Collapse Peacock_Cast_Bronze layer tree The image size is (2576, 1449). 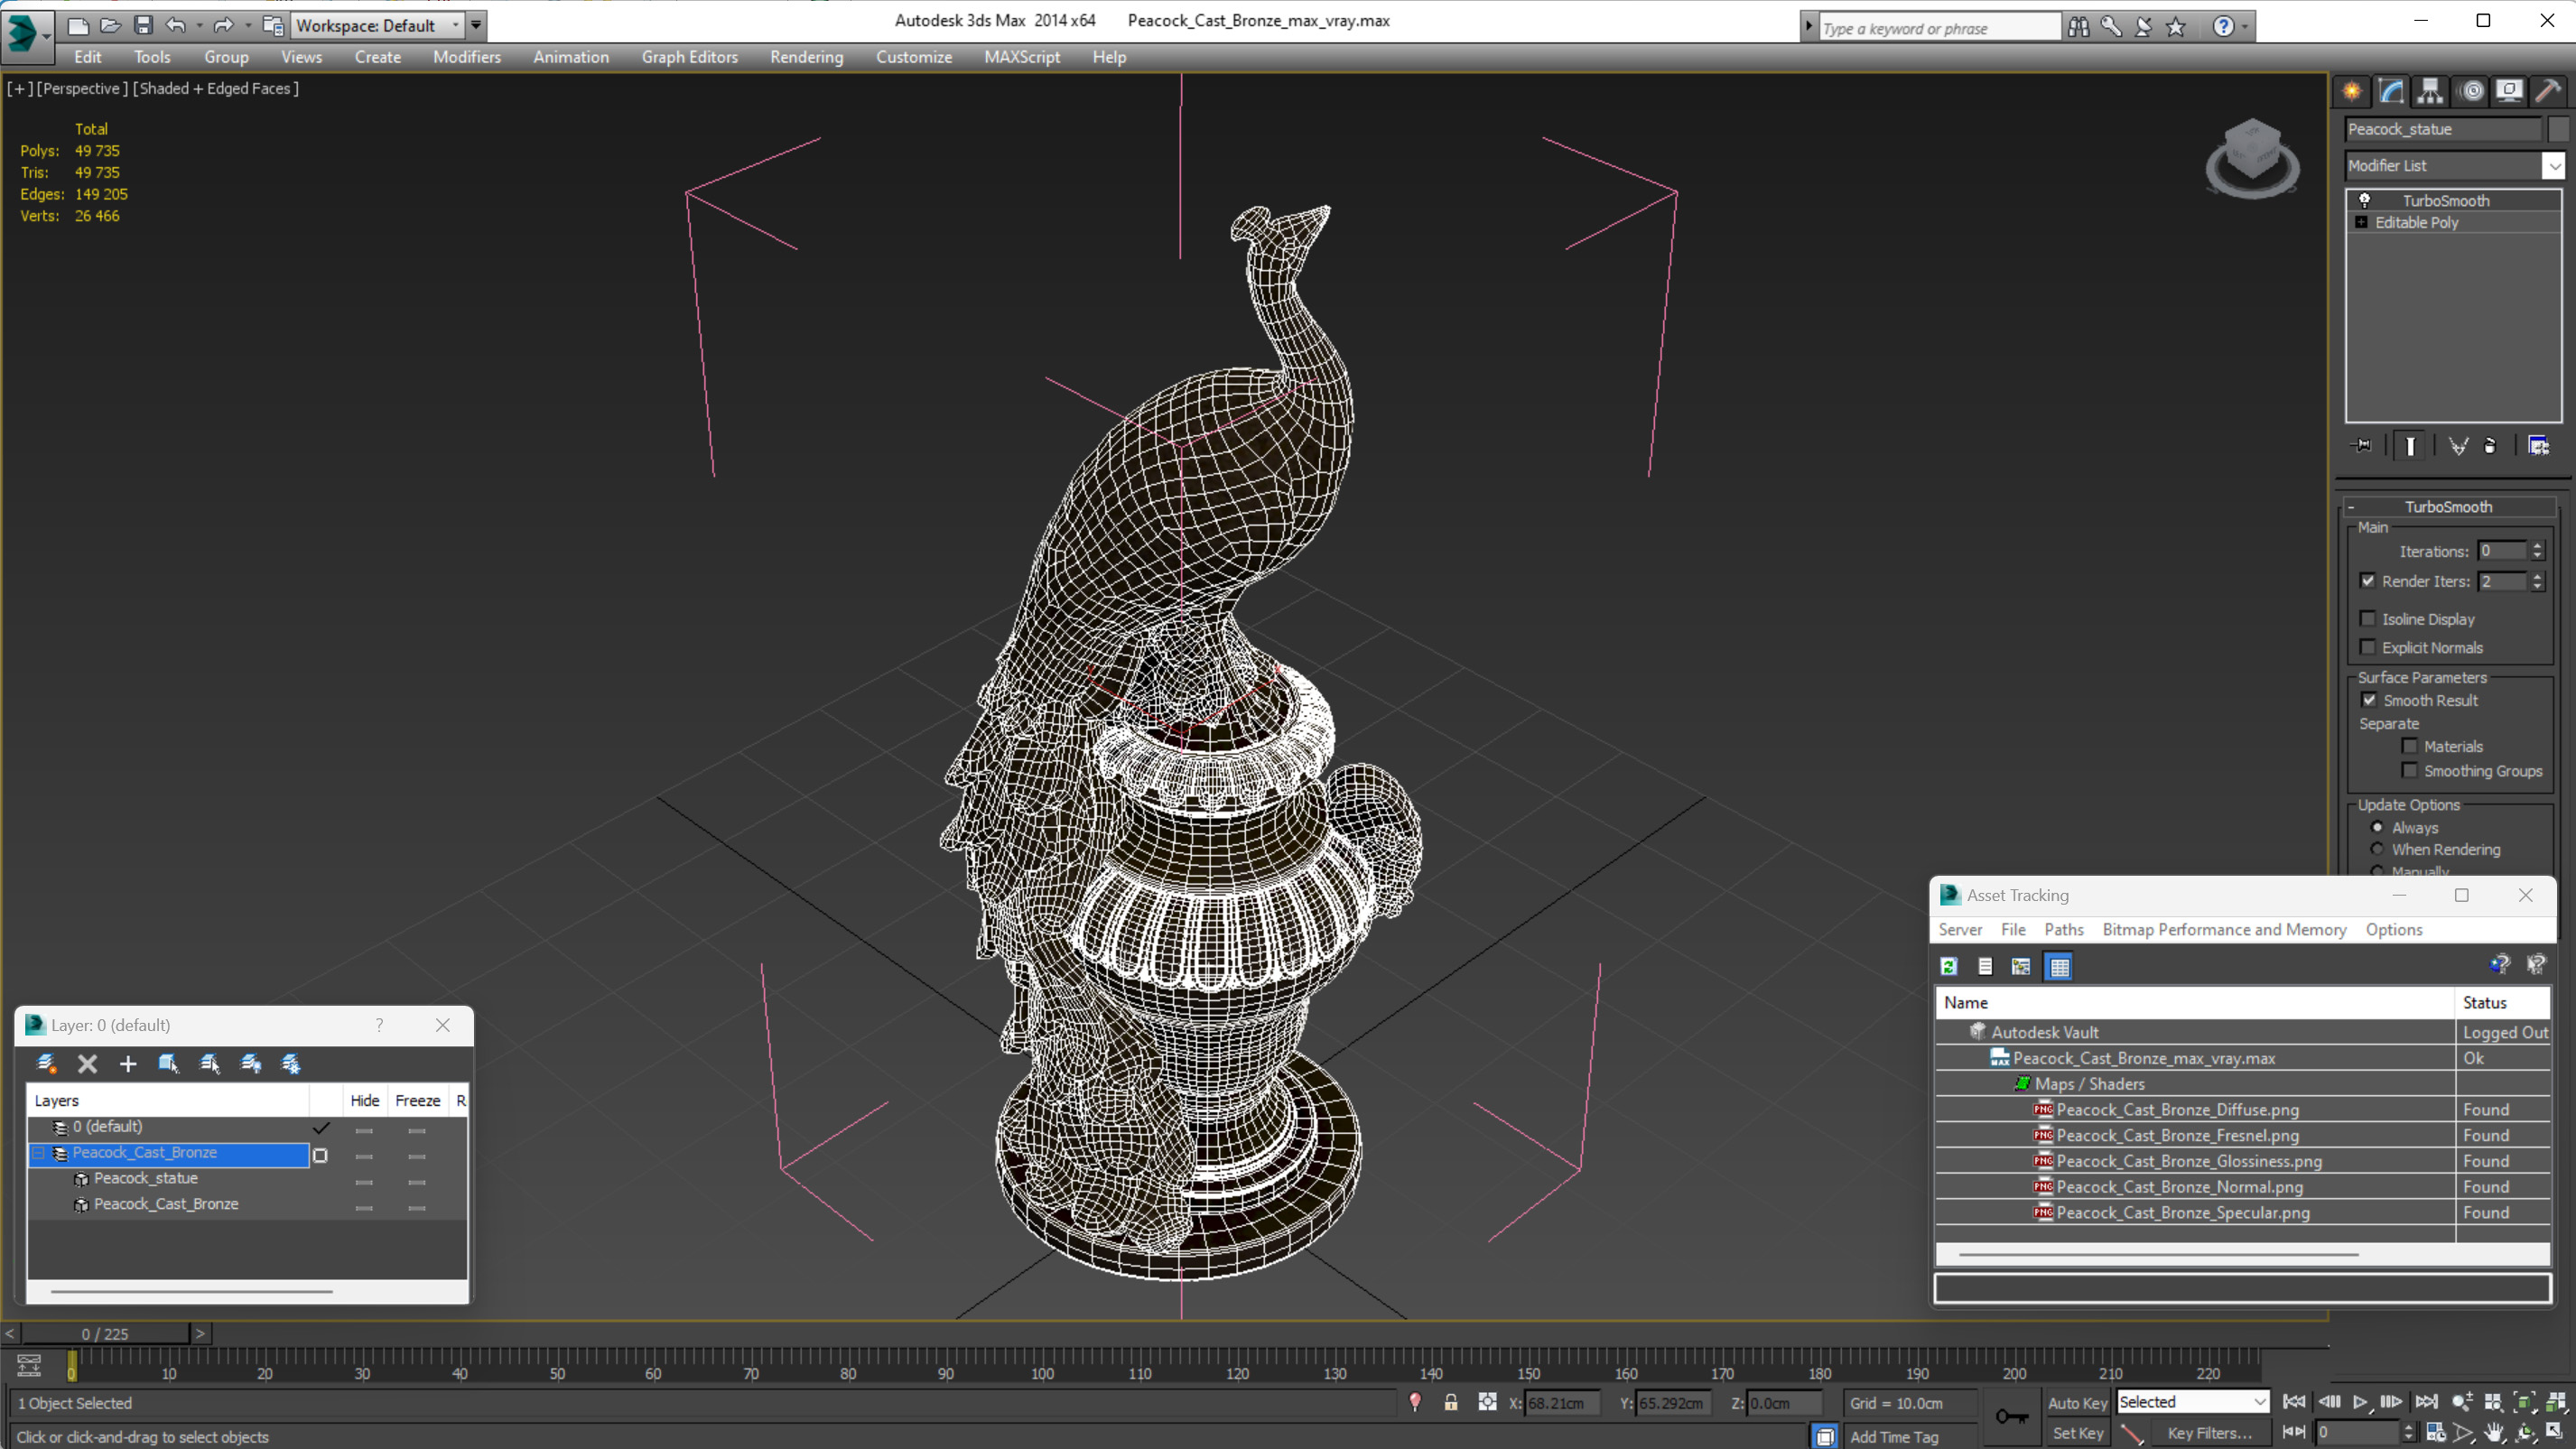click(39, 1153)
